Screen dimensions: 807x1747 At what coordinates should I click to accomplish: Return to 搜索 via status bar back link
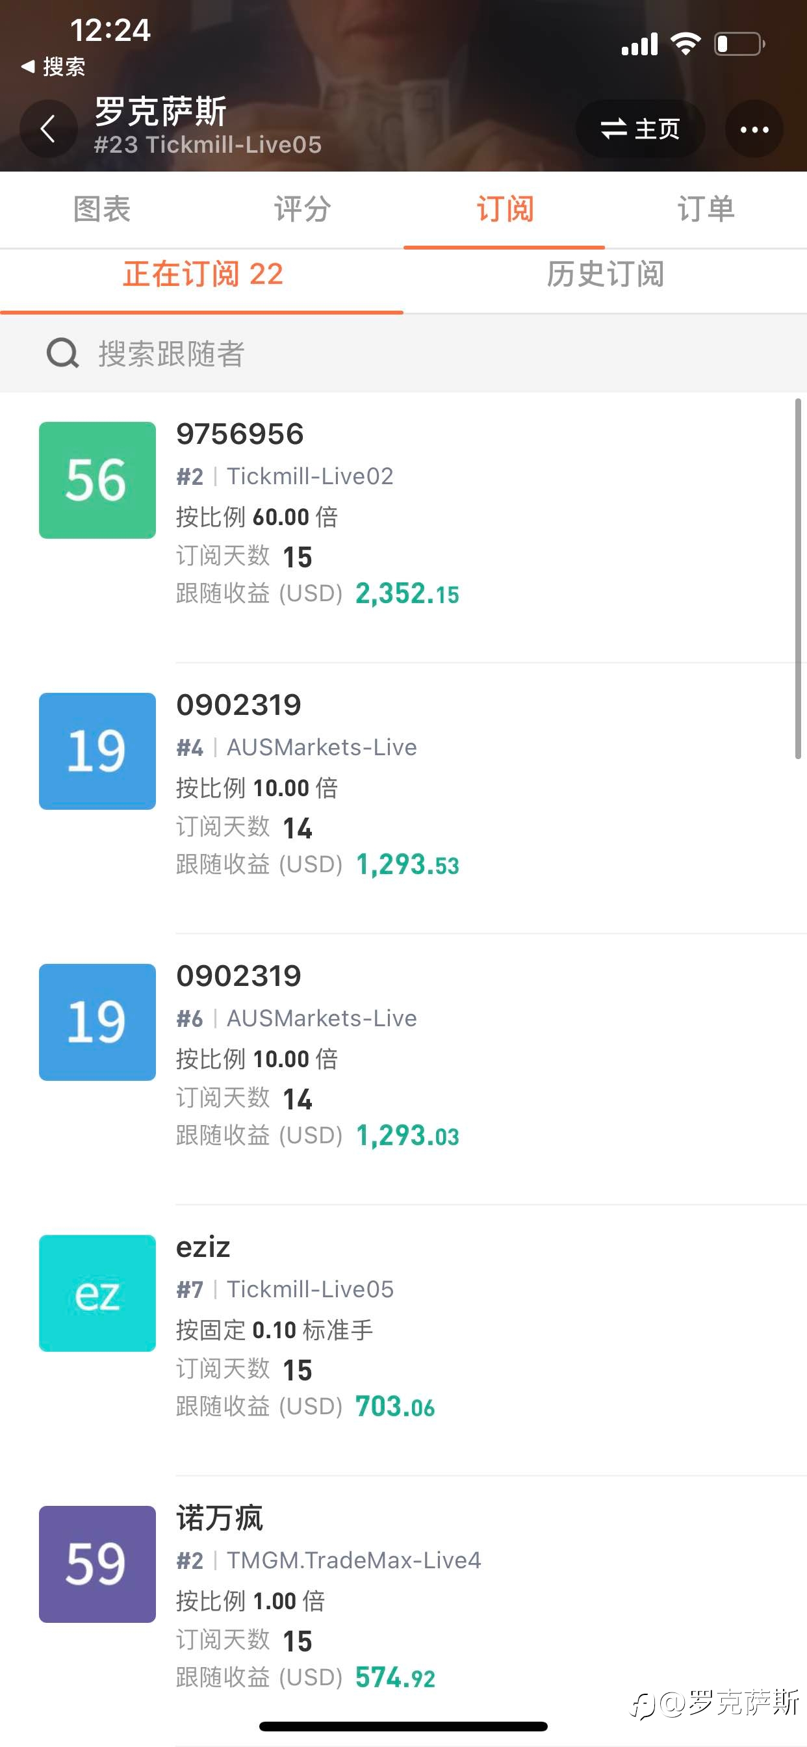tap(53, 66)
